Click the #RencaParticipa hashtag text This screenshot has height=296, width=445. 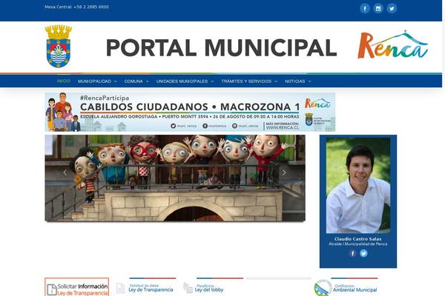pos(105,98)
